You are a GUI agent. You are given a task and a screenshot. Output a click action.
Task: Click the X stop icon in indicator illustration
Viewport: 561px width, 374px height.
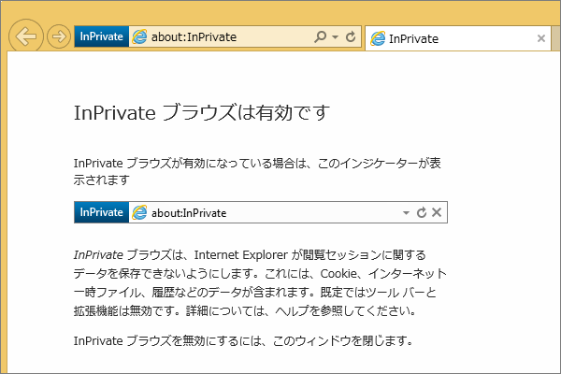(437, 212)
